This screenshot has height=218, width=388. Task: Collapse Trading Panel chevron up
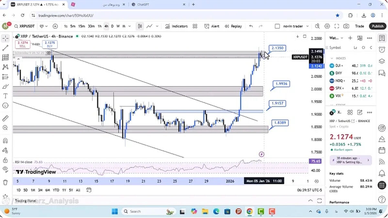pyautogui.click(x=310, y=201)
